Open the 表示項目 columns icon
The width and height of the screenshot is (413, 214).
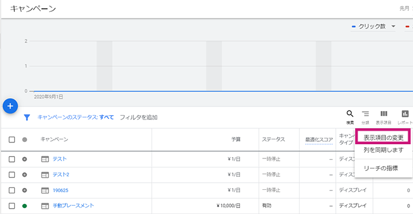click(x=383, y=114)
